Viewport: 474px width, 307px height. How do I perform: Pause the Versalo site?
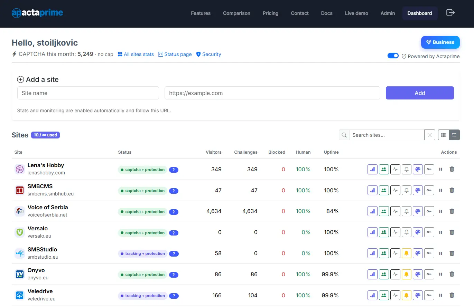(x=440, y=232)
